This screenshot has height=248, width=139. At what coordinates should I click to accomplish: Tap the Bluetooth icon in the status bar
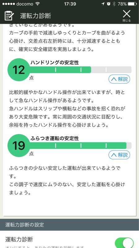point(114,4)
